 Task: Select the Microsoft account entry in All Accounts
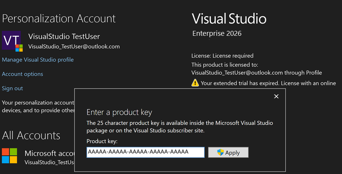pyautogui.click(x=49, y=153)
